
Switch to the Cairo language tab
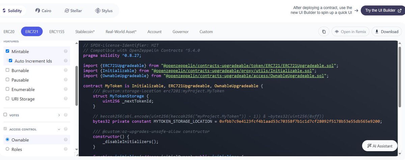[x=43, y=11]
